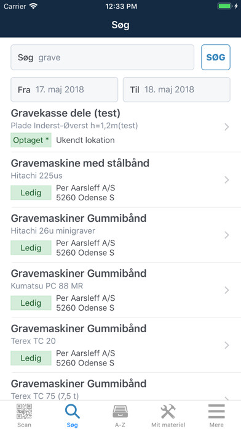Focus the Søg text field containing grave

pos(102,57)
